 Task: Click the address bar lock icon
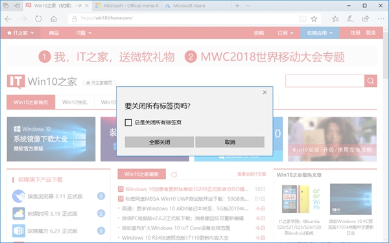point(75,19)
